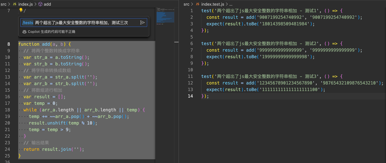Click the Copilot icon beside the disclaimer
Viewport: 386px width, 163px height.
point(24,32)
